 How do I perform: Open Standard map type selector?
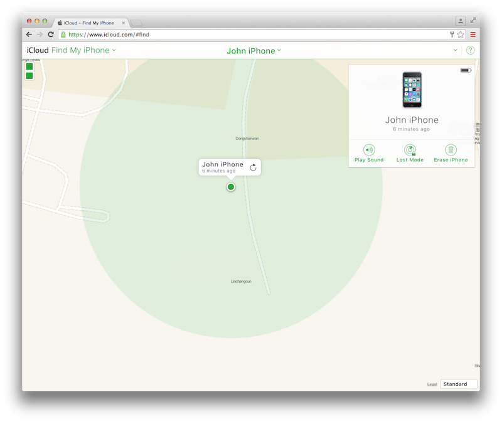459,384
